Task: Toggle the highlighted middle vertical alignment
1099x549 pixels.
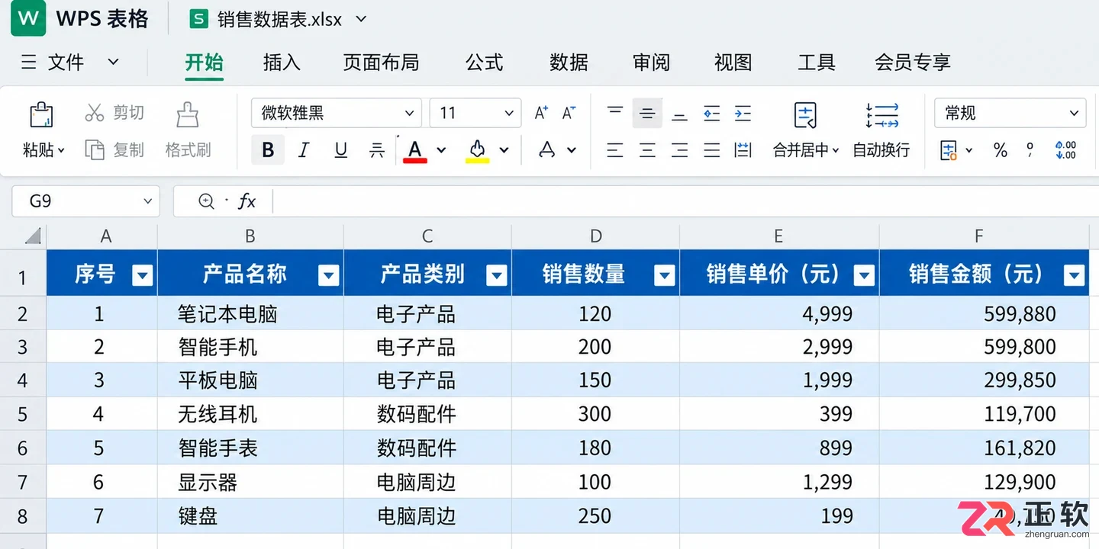Action: coord(647,113)
